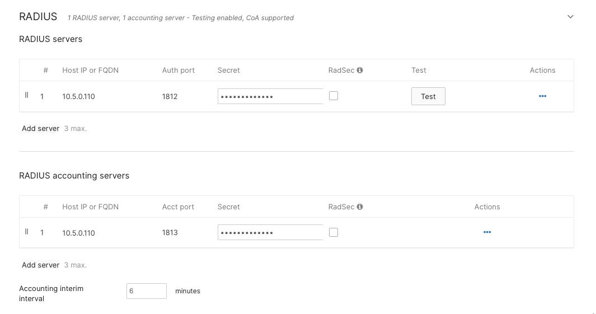Viewport: 596px width, 314px height.
Task: Add server under RADIUS servers
Action: point(40,129)
